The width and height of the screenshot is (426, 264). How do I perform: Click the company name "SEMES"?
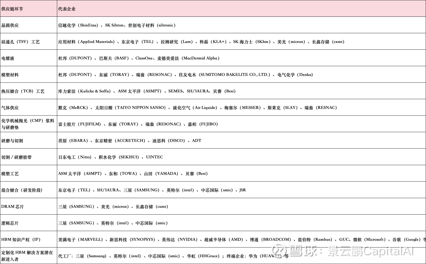176,91
